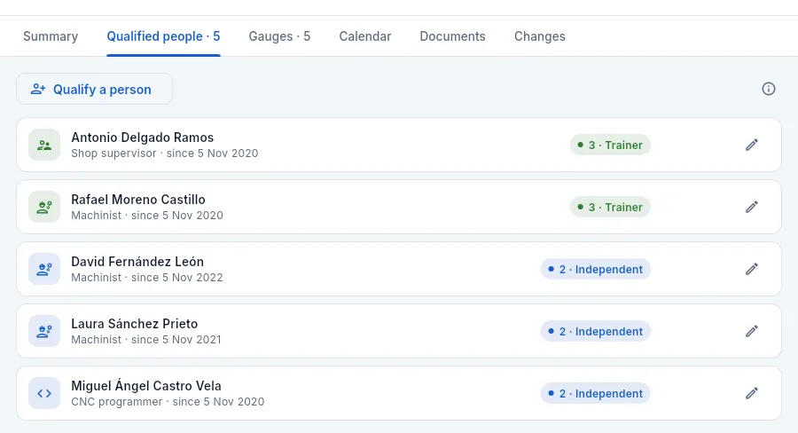798x433 pixels.
Task: Click Miguel Ángel Castro Vela's 2 · Independent badge
Action: (x=596, y=394)
